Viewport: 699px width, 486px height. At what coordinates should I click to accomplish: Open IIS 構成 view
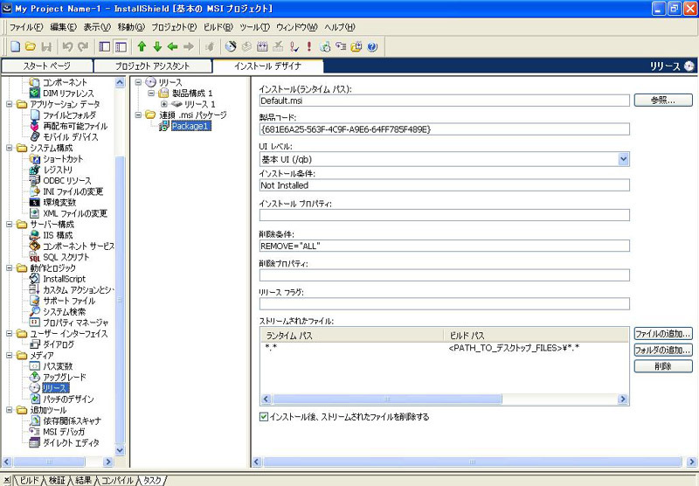(58, 235)
